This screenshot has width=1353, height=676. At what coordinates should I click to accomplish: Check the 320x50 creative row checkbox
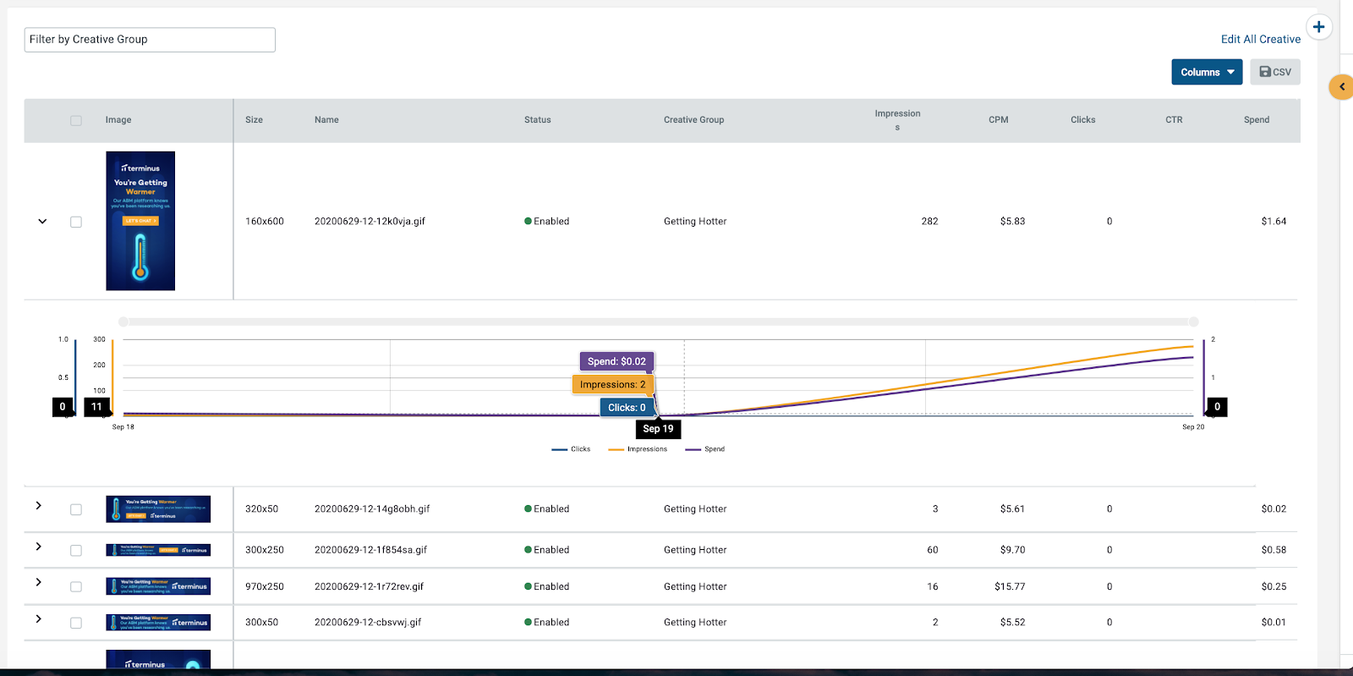[76, 509]
